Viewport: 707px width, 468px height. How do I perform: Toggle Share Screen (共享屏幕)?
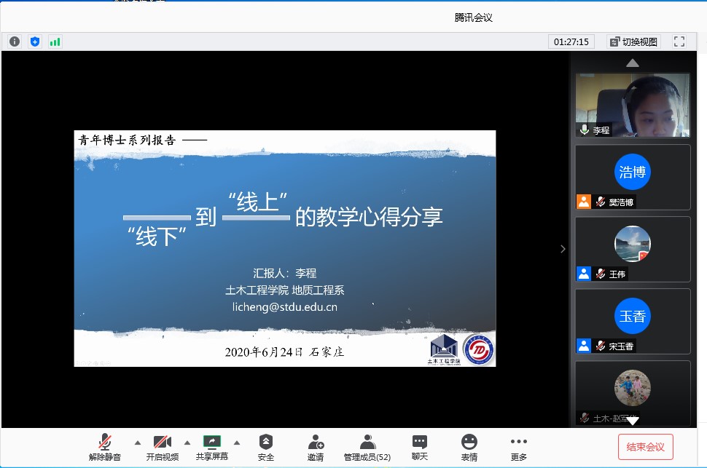(211, 446)
